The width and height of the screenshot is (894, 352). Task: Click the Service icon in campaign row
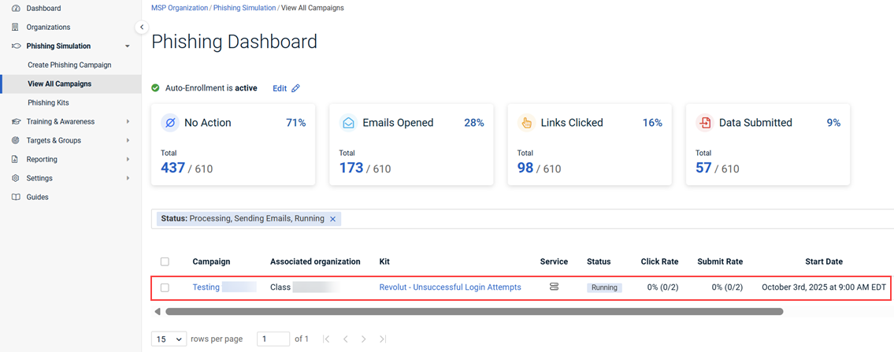[554, 287]
